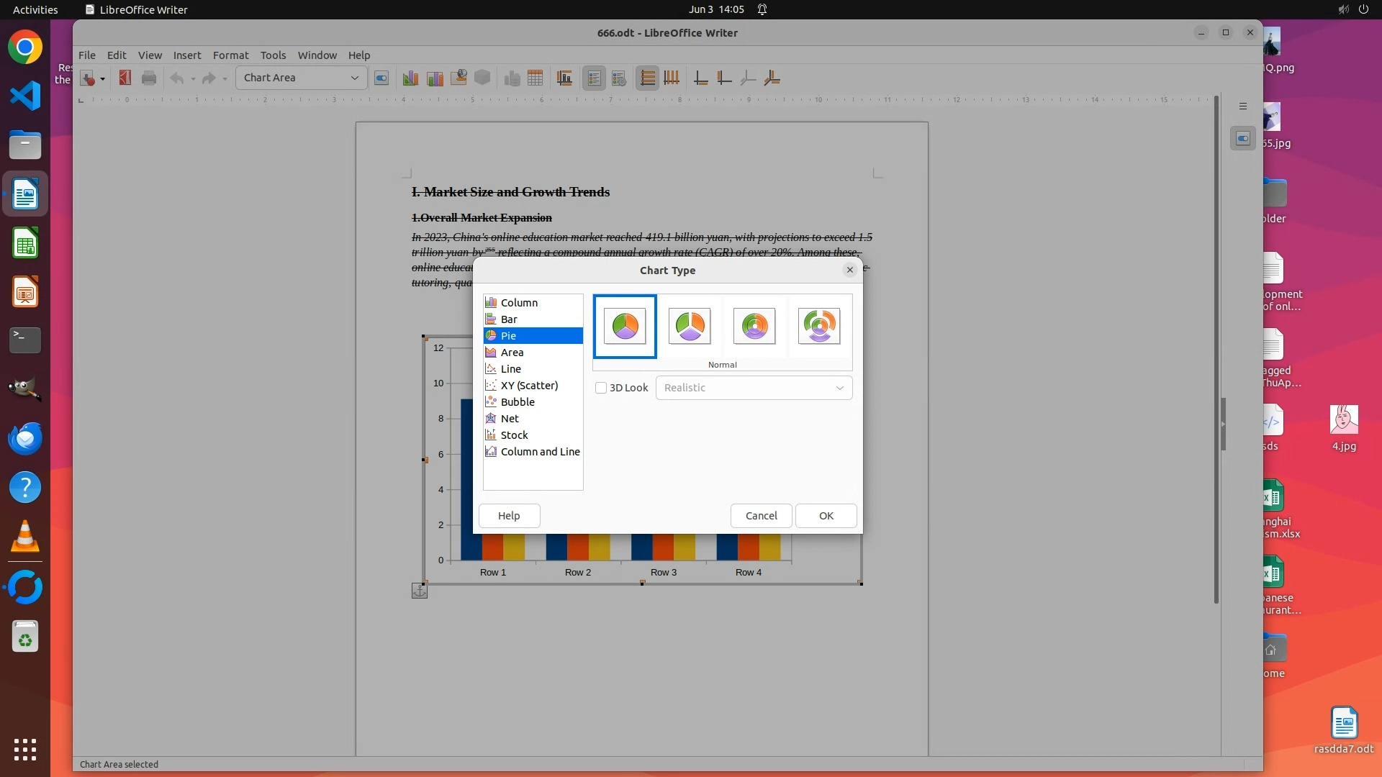Open the Data Table toolbar icon
1382x777 pixels.
[535, 78]
